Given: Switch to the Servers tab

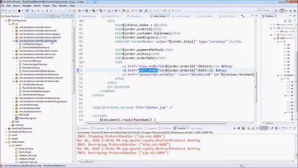Looking at the screenshot, I should coord(112,128).
